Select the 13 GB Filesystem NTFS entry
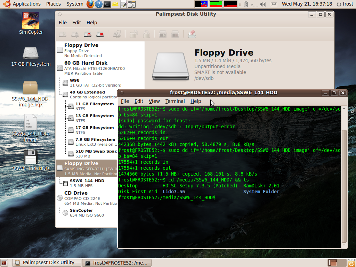The height and width of the screenshot is (267, 356). point(87,118)
